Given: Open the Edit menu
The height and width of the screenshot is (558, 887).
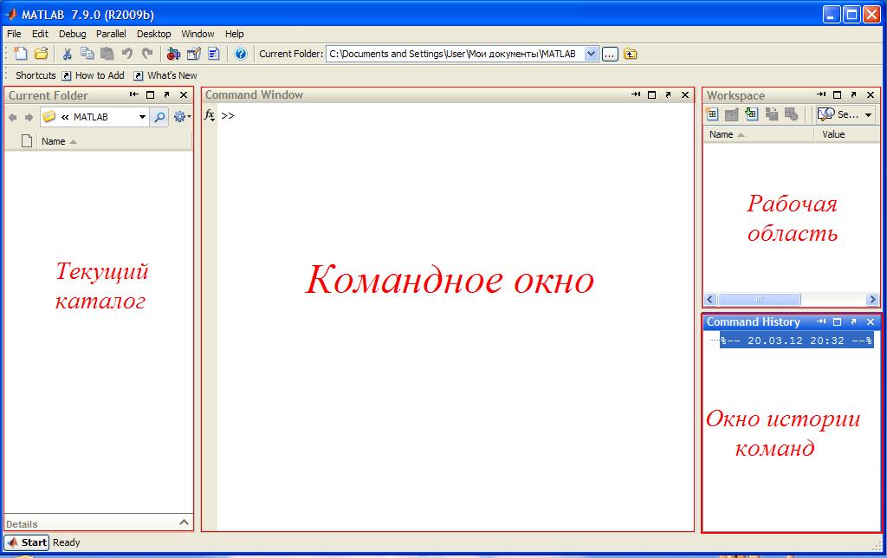Looking at the screenshot, I should tap(40, 34).
